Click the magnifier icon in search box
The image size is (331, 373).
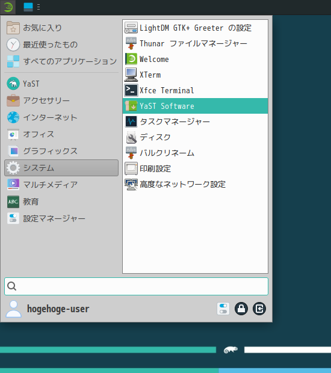[11, 286]
